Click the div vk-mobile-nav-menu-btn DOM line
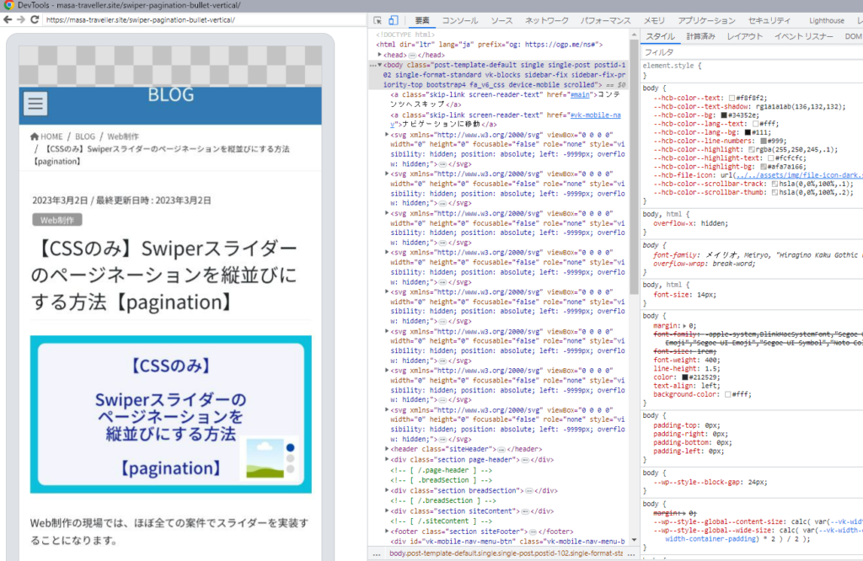Screen dimensions: 863x561 click(x=507, y=542)
